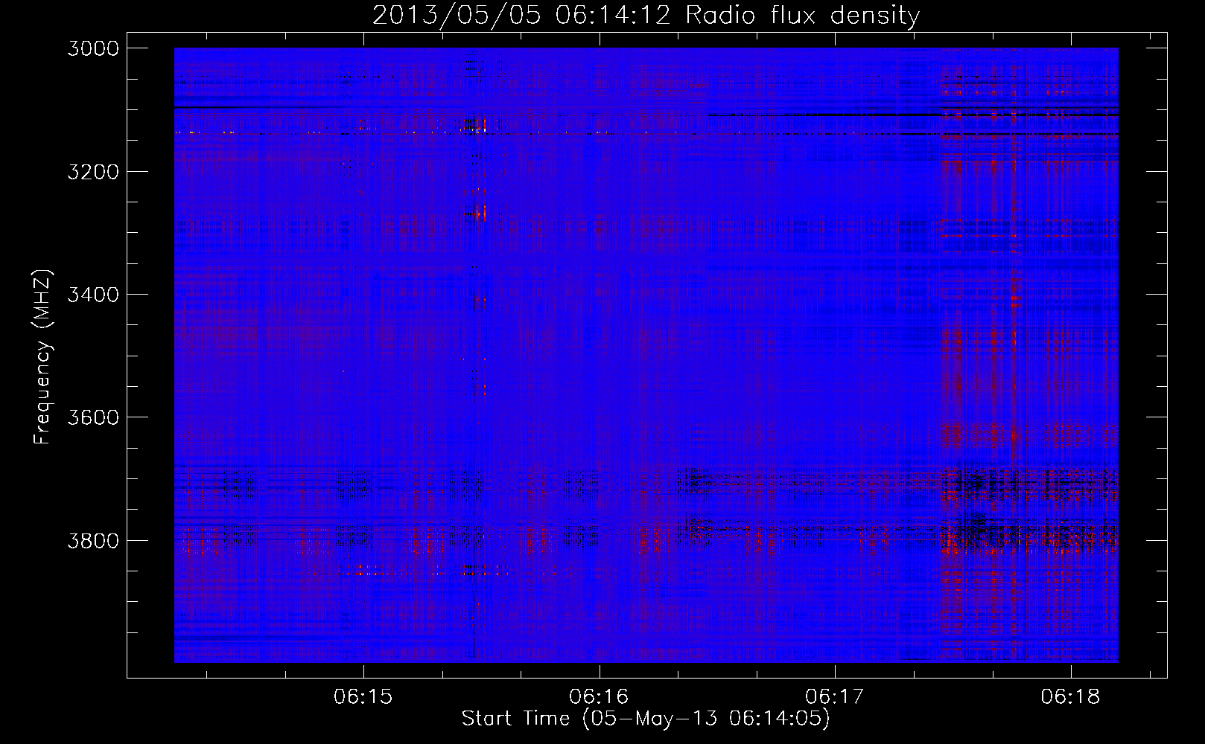Click the x-axis label "Start Time (05-May-13 06:14:05)"
This screenshot has height=744, width=1205.
coord(646,719)
